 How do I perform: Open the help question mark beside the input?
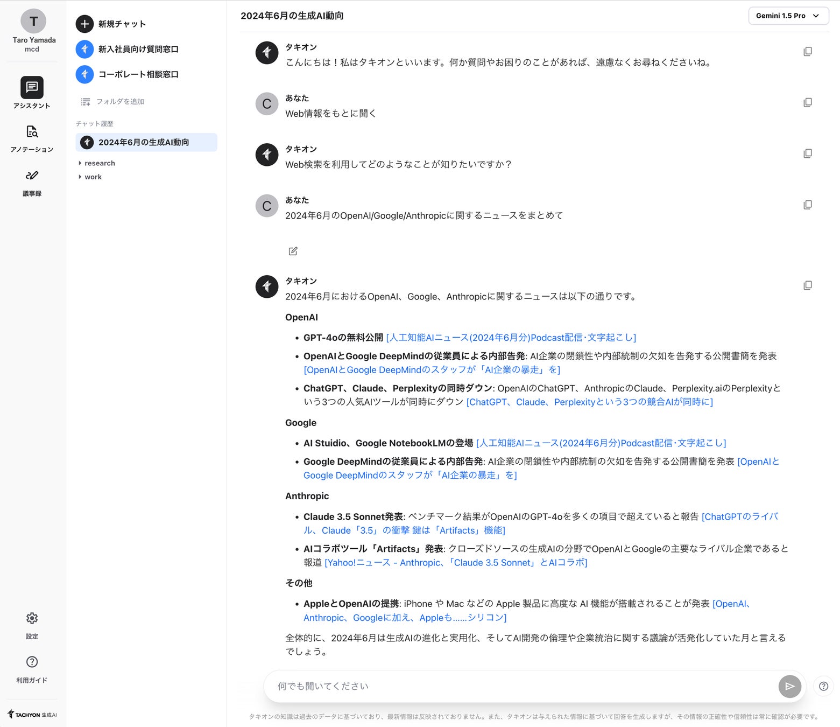point(823,686)
